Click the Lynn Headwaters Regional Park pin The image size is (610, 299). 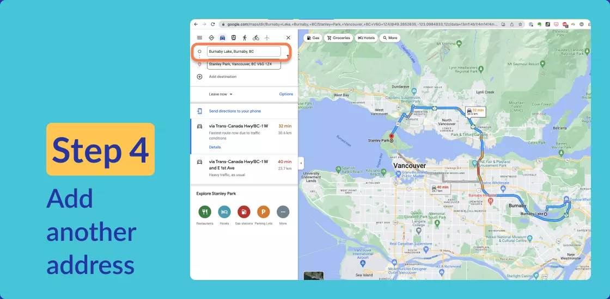pyautogui.click(x=481, y=68)
